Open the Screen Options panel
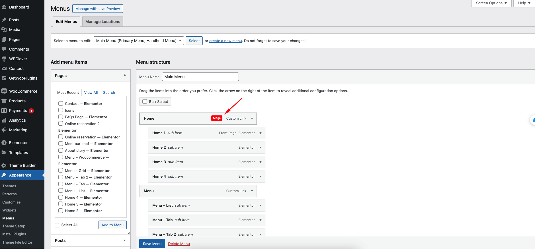 click(491, 3)
